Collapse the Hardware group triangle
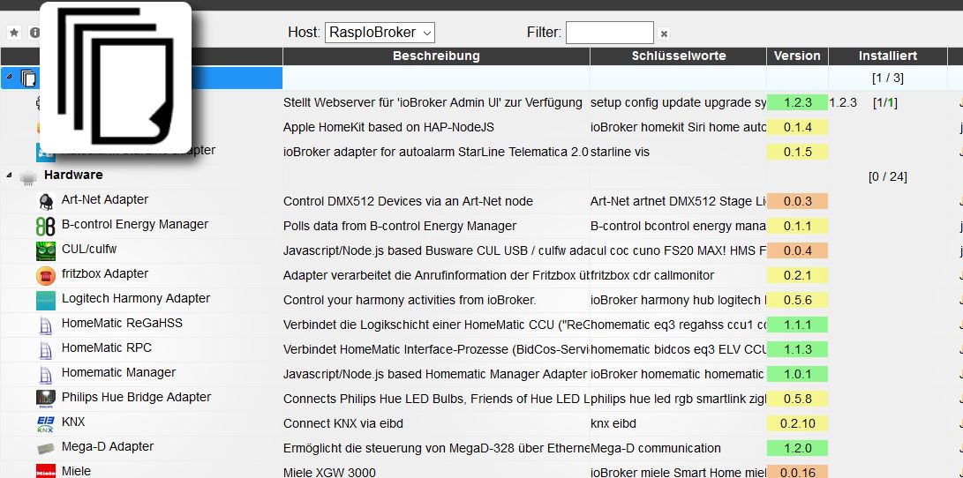The height and width of the screenshot is (478, 963). coord(10,176)
